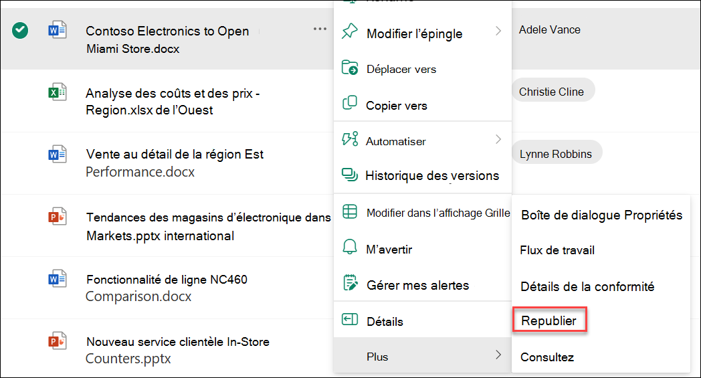701x378 pixels.
Task: Open Vente au détail de la région Est document
Action: (175, 163)
